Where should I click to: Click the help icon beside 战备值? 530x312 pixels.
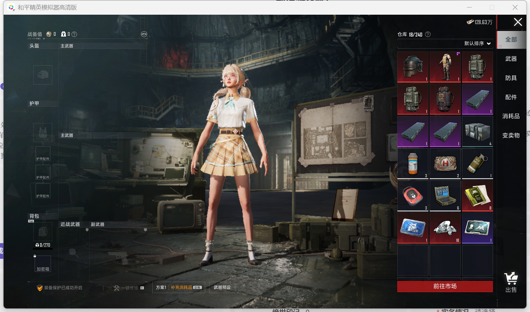(x=75, y=34)
